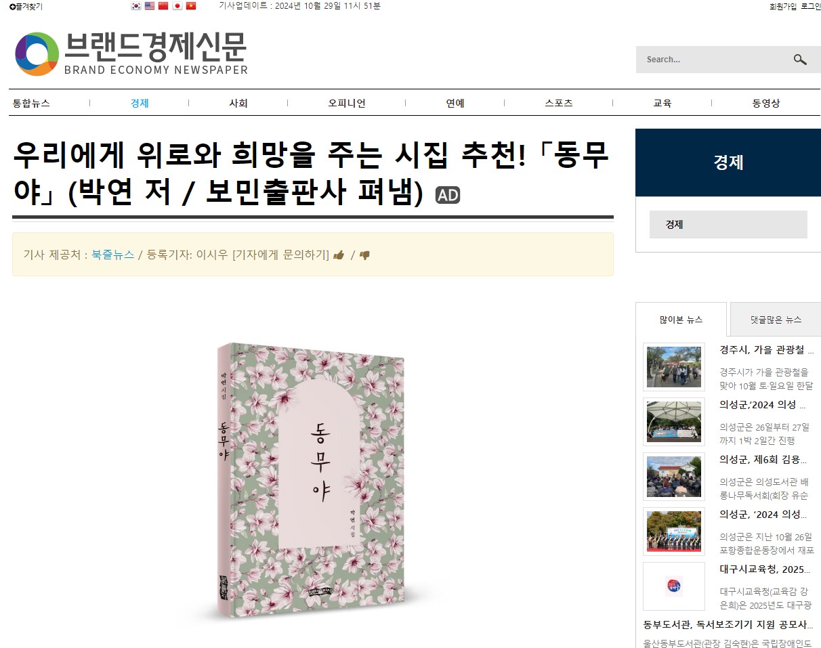Focus the Search input field
Image resolution: width=821 pixels, height=648 pixels.
(x=711, y=60)
